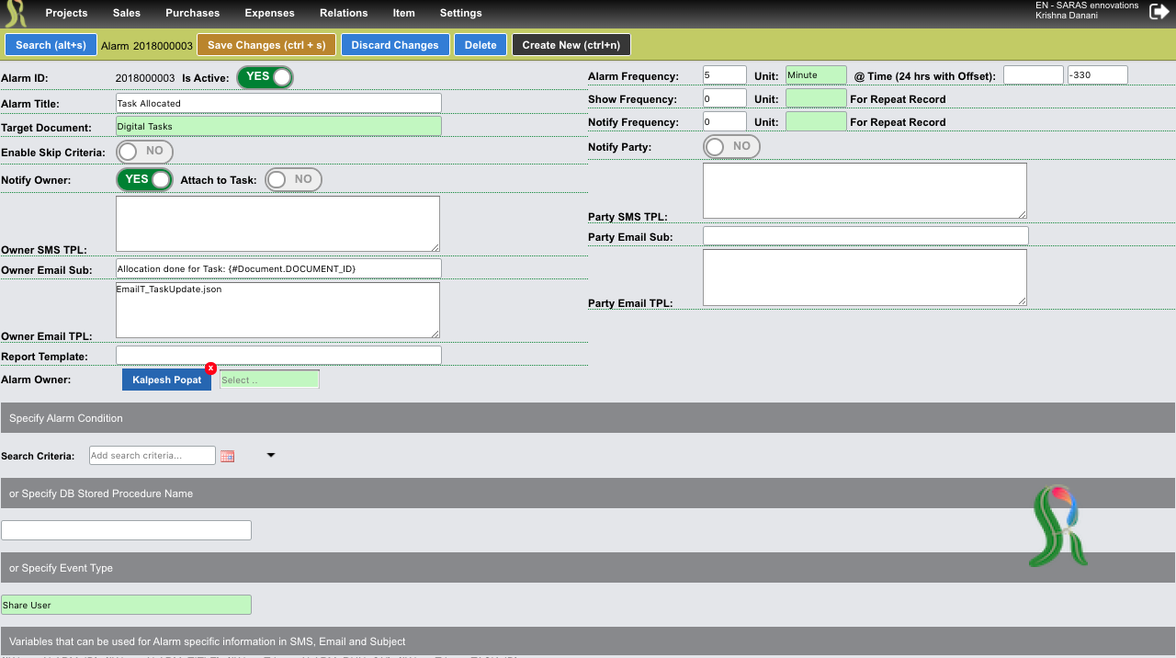This screenshot has height=658, width=1176.
Task: Click the large floating SARAS logo
Action: [x=1057, y=525]
